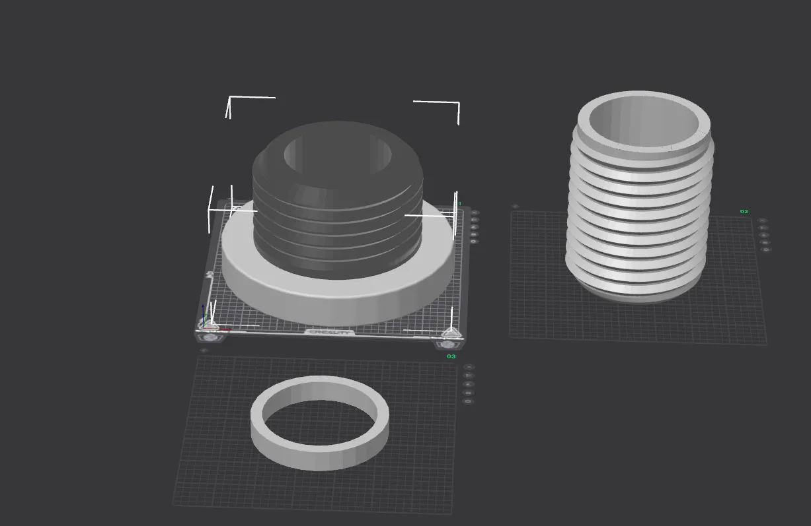Toggle the lock icon for plate 03
Screen dimensions: 811x526
469,393
